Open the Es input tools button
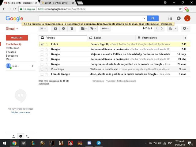 tap(171, 28)
